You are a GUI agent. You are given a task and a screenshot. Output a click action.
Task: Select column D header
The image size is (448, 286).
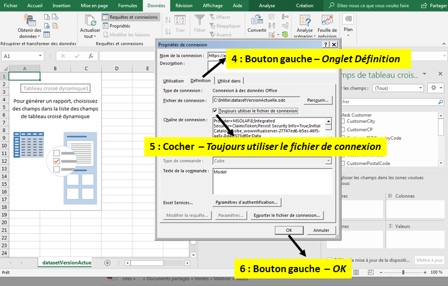point(117,69)
